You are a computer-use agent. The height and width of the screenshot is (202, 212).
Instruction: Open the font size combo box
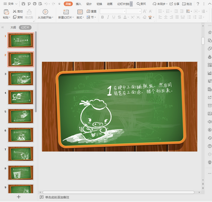click(x=134, y=12)
